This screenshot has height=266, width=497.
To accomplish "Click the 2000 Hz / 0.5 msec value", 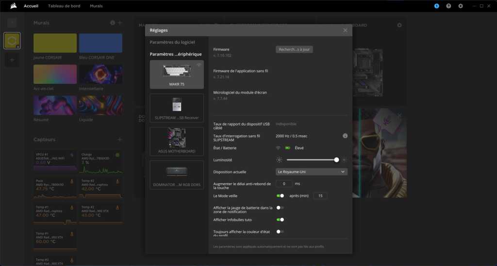I will (291, 136).
